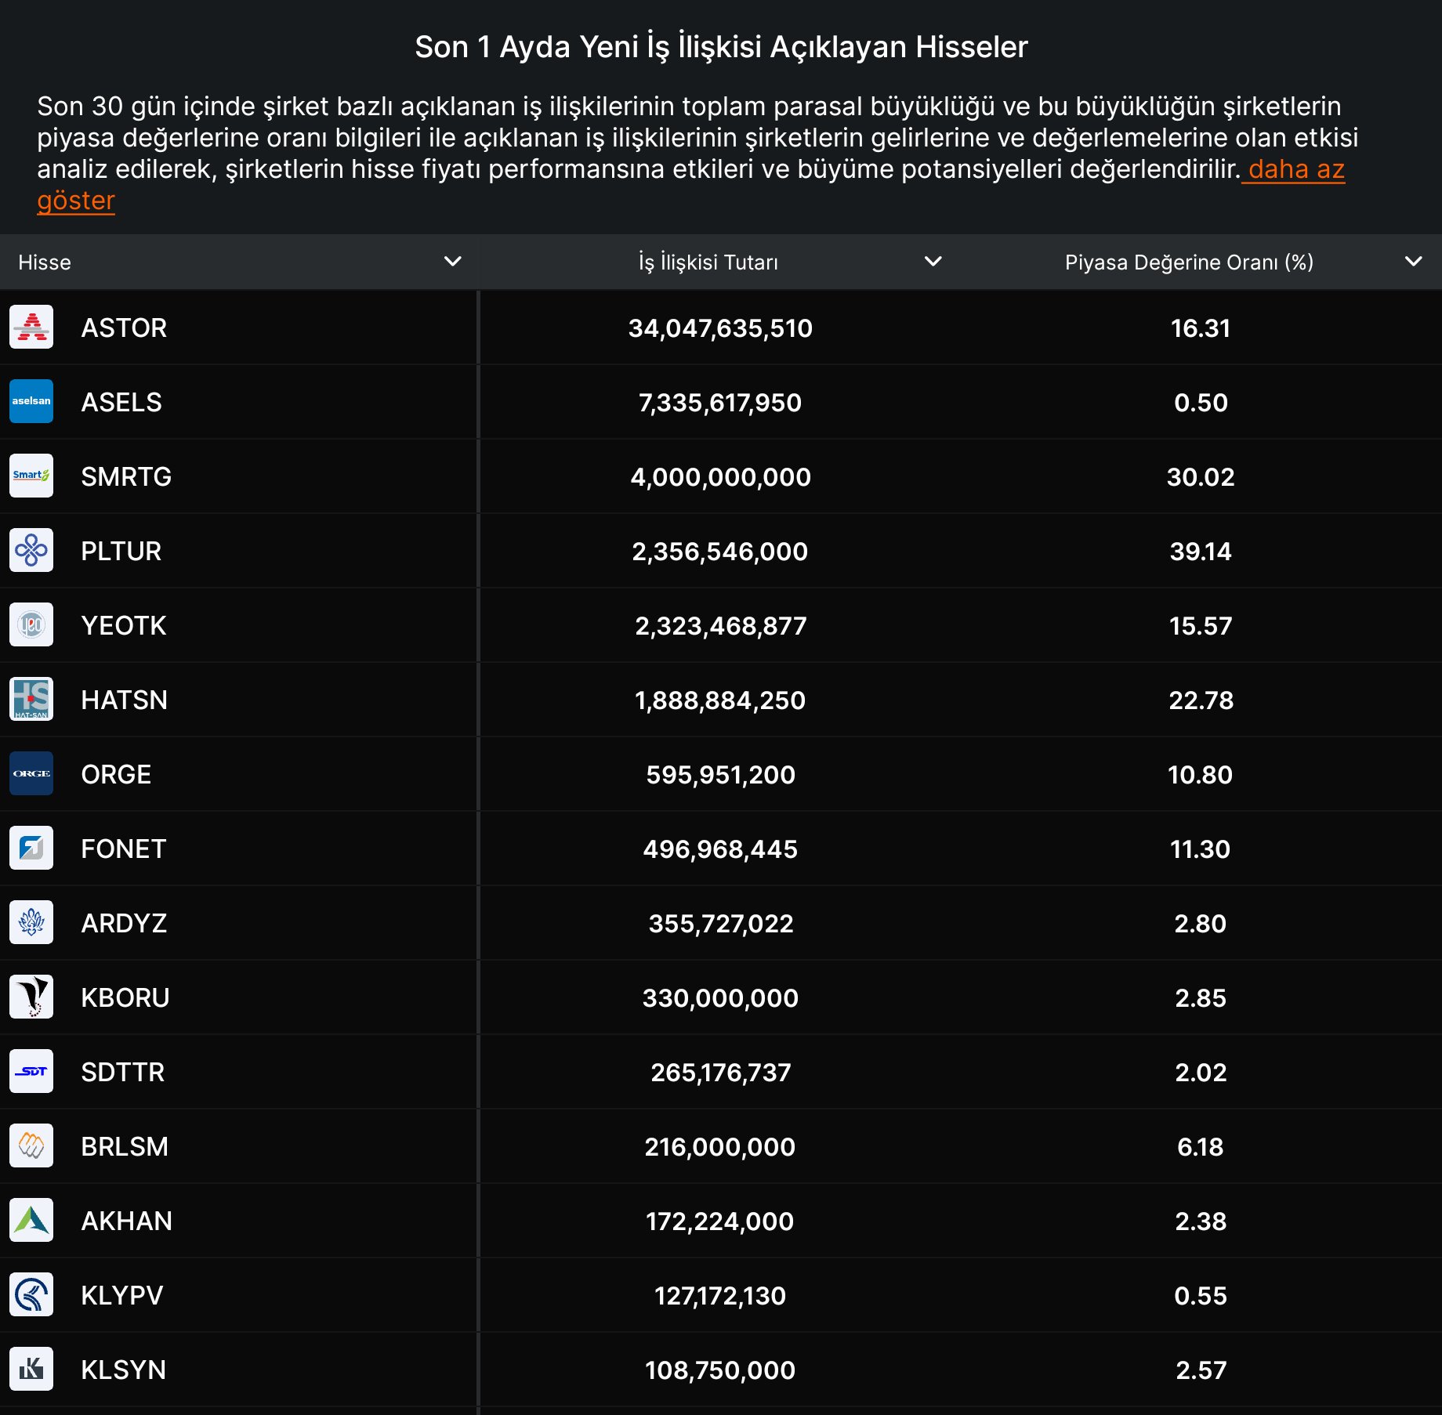The height and width of the screenshot is (1415, 1442).
Task: Click the FONET stock logo
Action: point(31,849)
